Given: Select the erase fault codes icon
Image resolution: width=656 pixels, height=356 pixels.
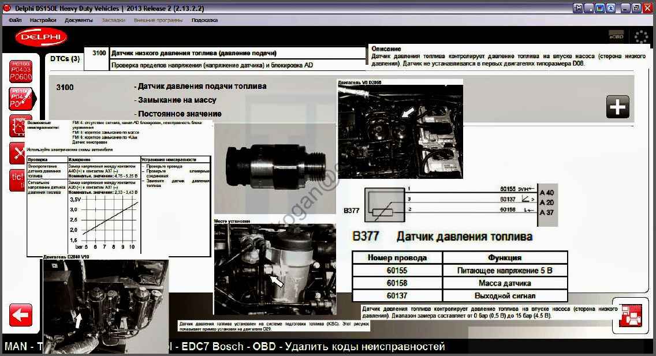Looking at the screenshot, I should (21, 99).
